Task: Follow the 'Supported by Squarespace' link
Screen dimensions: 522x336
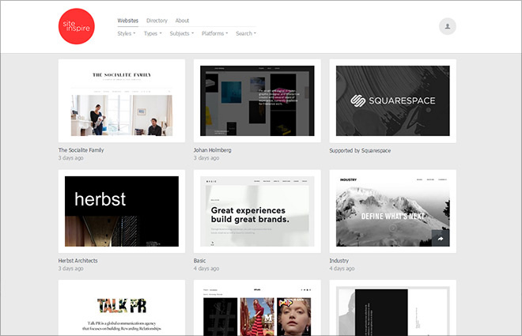Action: (360, 151)
